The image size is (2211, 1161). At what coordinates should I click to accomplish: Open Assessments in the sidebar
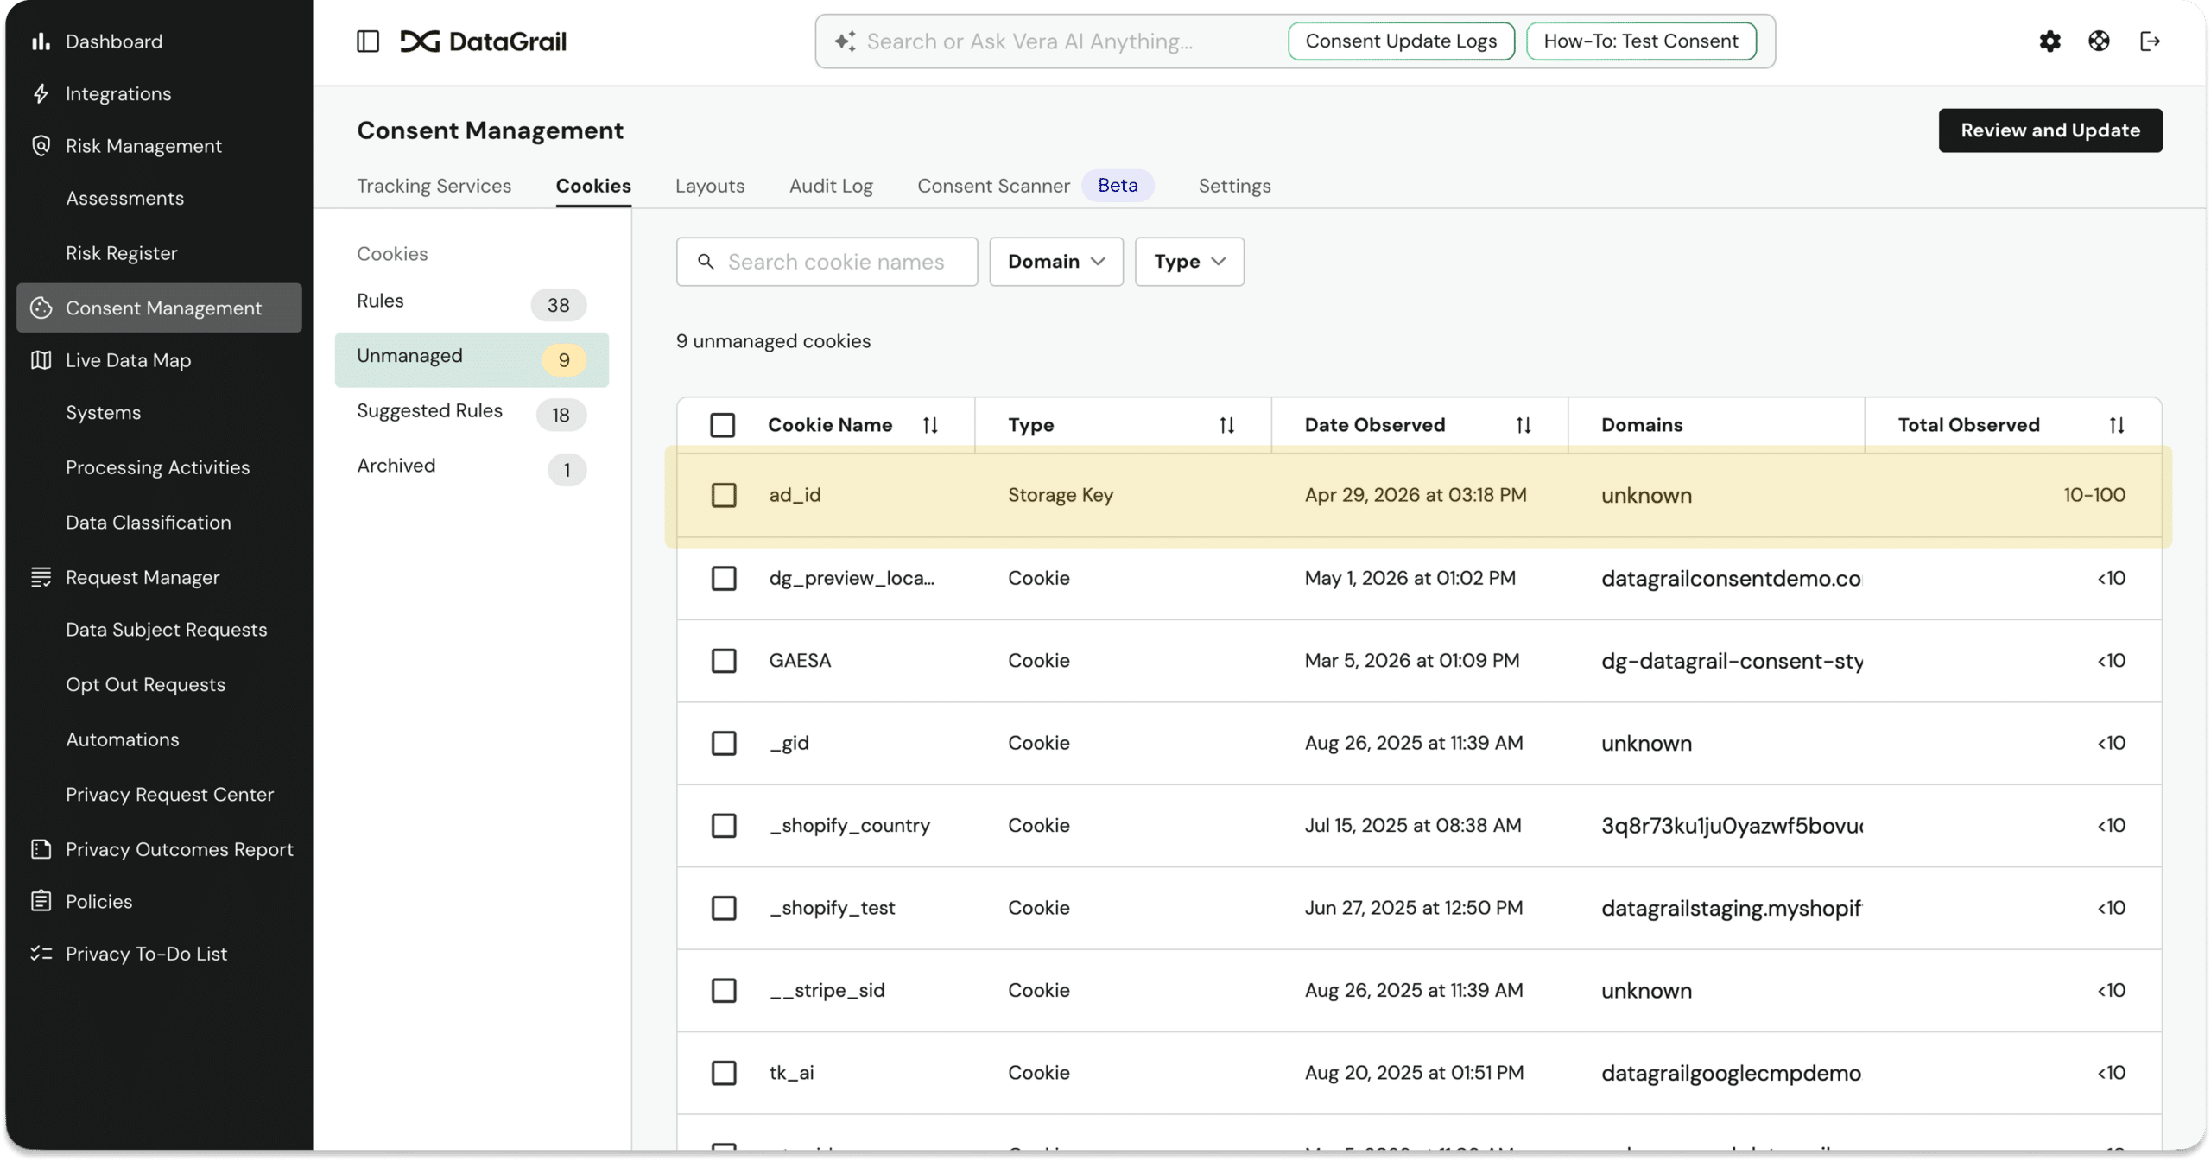[x=125, y=199]
